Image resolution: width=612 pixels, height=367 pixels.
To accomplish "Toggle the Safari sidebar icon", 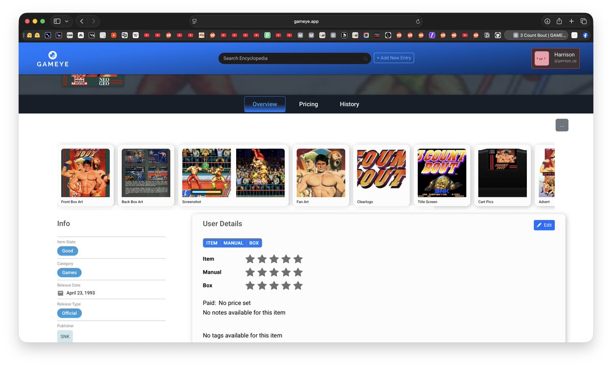I will pos(57,21).
